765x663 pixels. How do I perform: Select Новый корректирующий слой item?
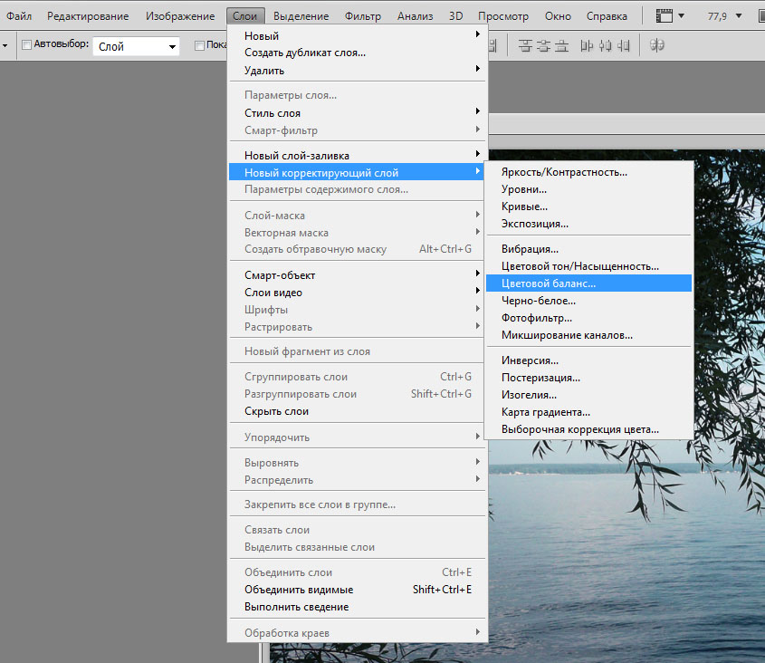coord(356,172)
